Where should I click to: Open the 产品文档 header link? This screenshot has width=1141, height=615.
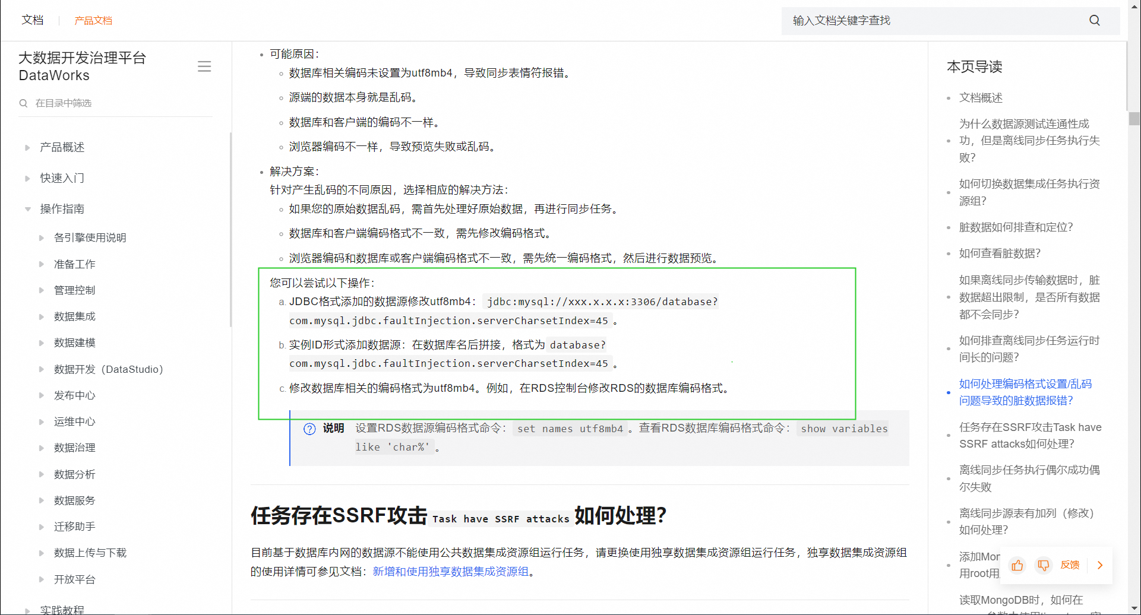[x=93, y=21]
